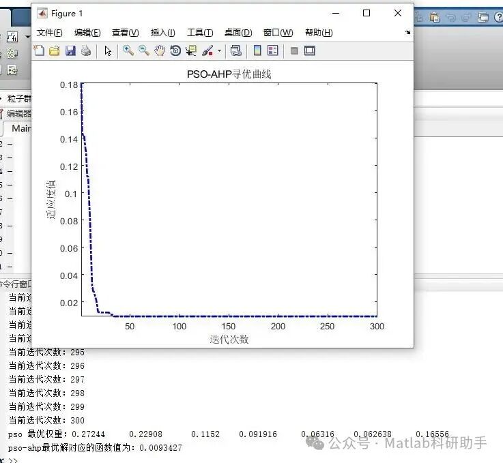Open the 文件(F) menu
Image resolution: width=503 pixels, height=463 pixels.
49,32
